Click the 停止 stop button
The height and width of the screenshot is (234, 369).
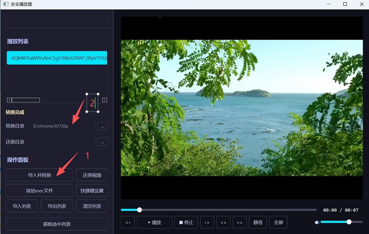coord(186,222)
